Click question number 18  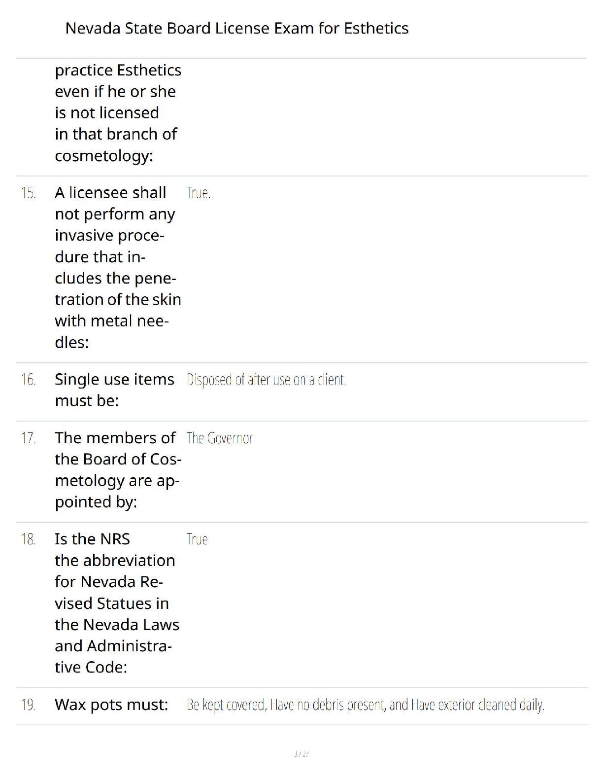pos(29,539)
